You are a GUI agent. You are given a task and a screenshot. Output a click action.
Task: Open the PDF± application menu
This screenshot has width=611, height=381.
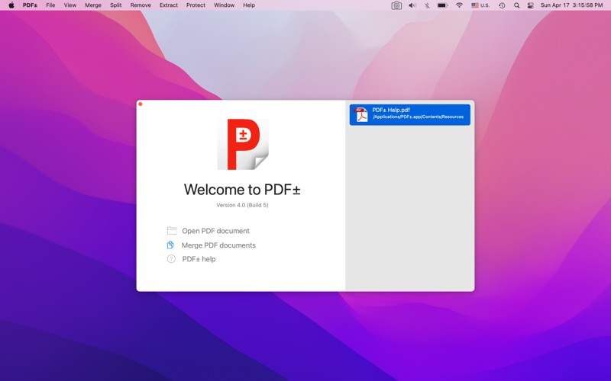30,5
